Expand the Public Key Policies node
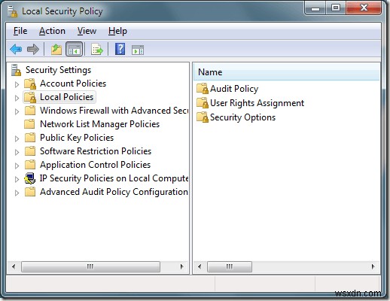390x301 pixels. 17,138
